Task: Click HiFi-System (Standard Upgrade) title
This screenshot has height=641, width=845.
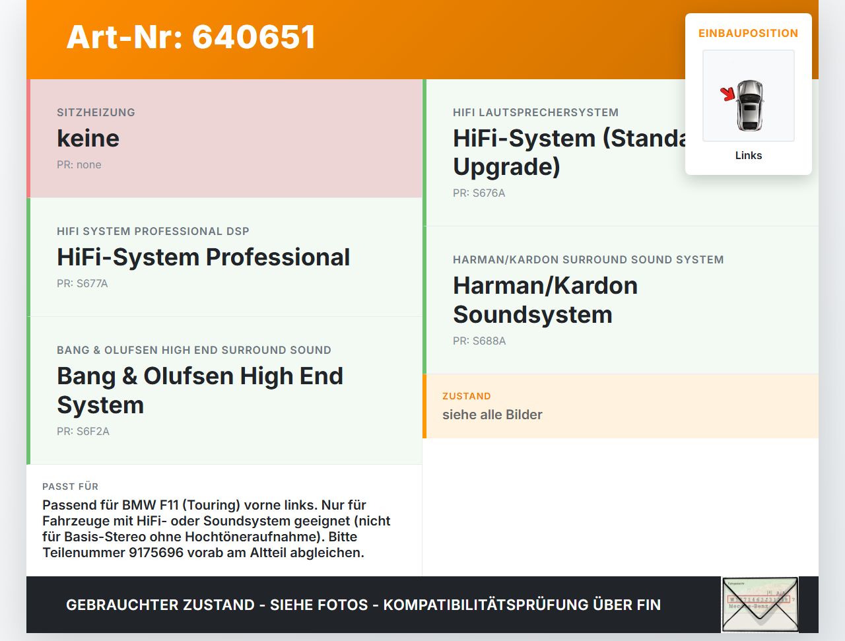Action: [570, 152]
